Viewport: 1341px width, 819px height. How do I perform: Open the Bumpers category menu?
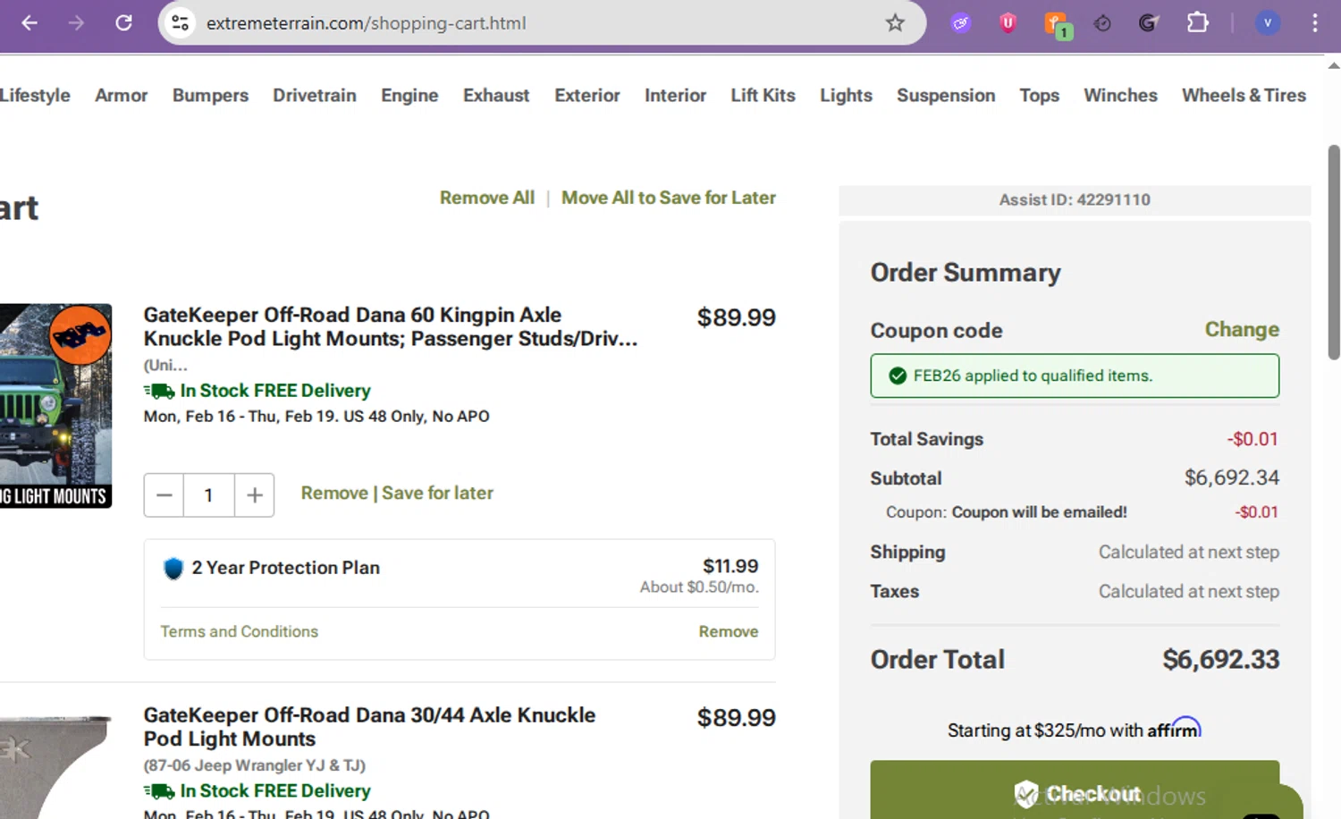210,95
